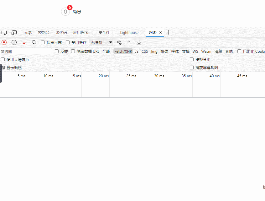
Task: Import HAR file with up arrow
Action: click(x=129, y=42)
